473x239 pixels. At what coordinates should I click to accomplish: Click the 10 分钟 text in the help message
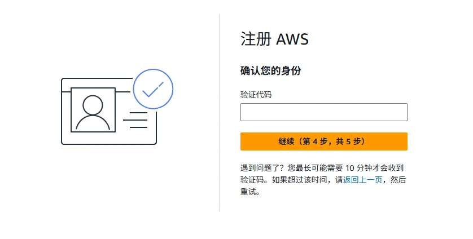357,168
